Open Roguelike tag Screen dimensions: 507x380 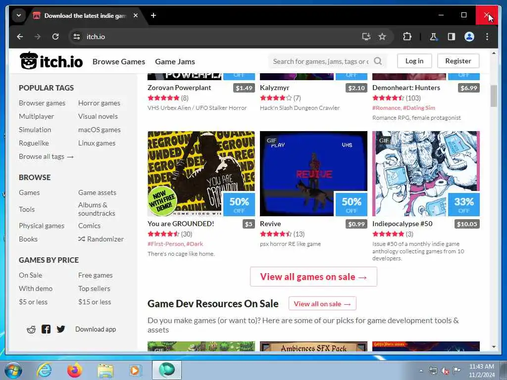[34, 143]
